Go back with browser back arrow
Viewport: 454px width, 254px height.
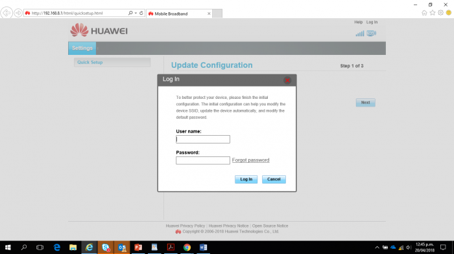[6, 13]
